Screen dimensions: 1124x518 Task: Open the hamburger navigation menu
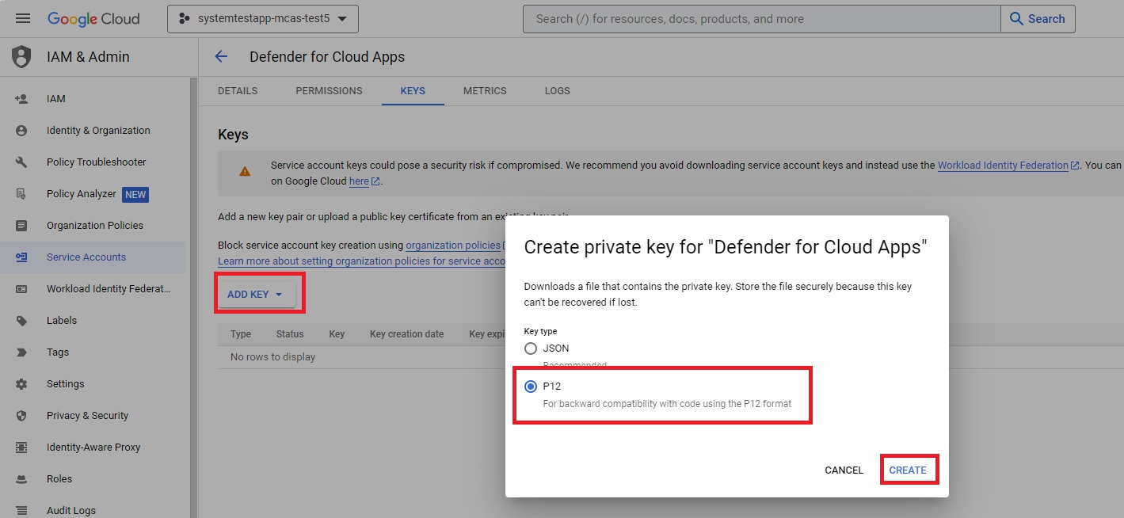click(23, 19)
